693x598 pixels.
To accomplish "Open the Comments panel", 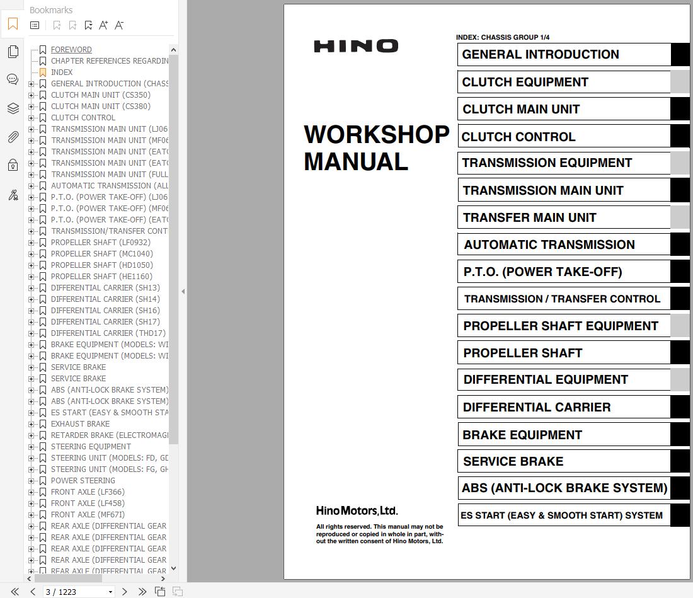I will [x=13, y=79].
